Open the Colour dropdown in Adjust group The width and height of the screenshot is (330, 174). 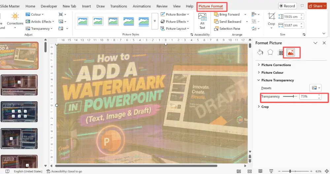(35, 14)
